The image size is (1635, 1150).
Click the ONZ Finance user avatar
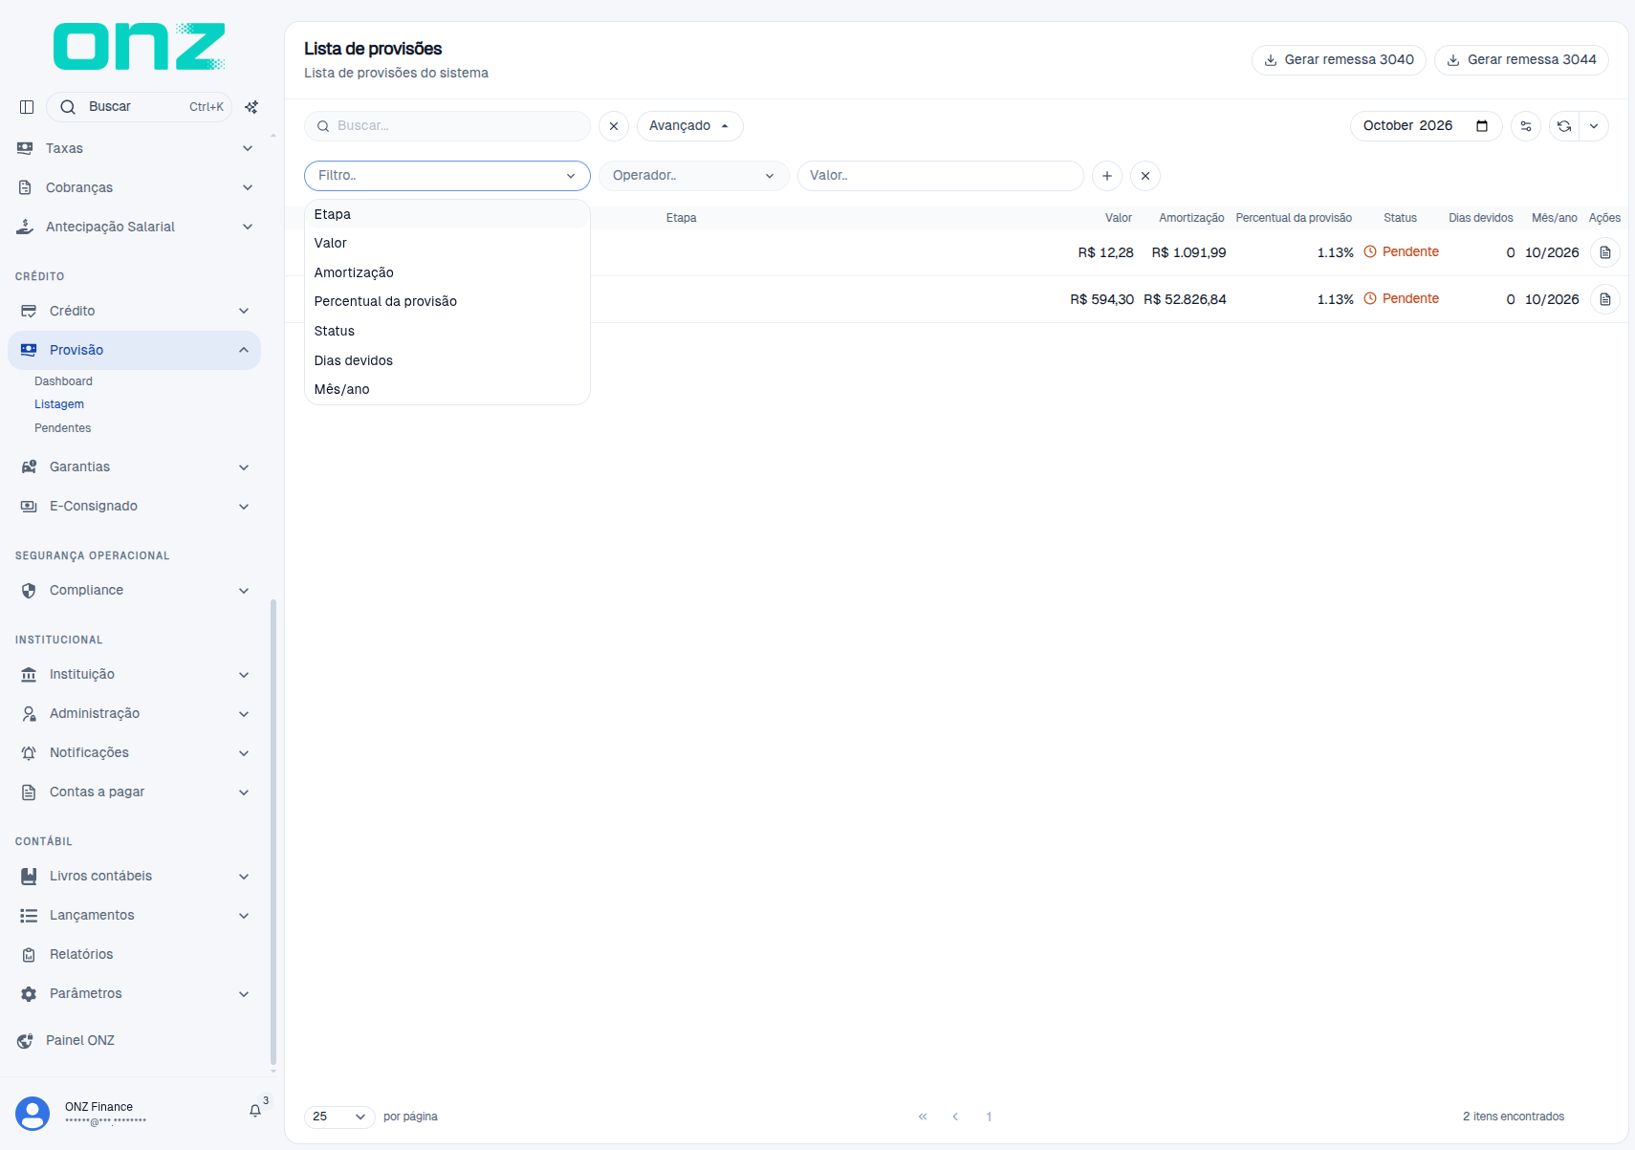tap(33, 1114)
